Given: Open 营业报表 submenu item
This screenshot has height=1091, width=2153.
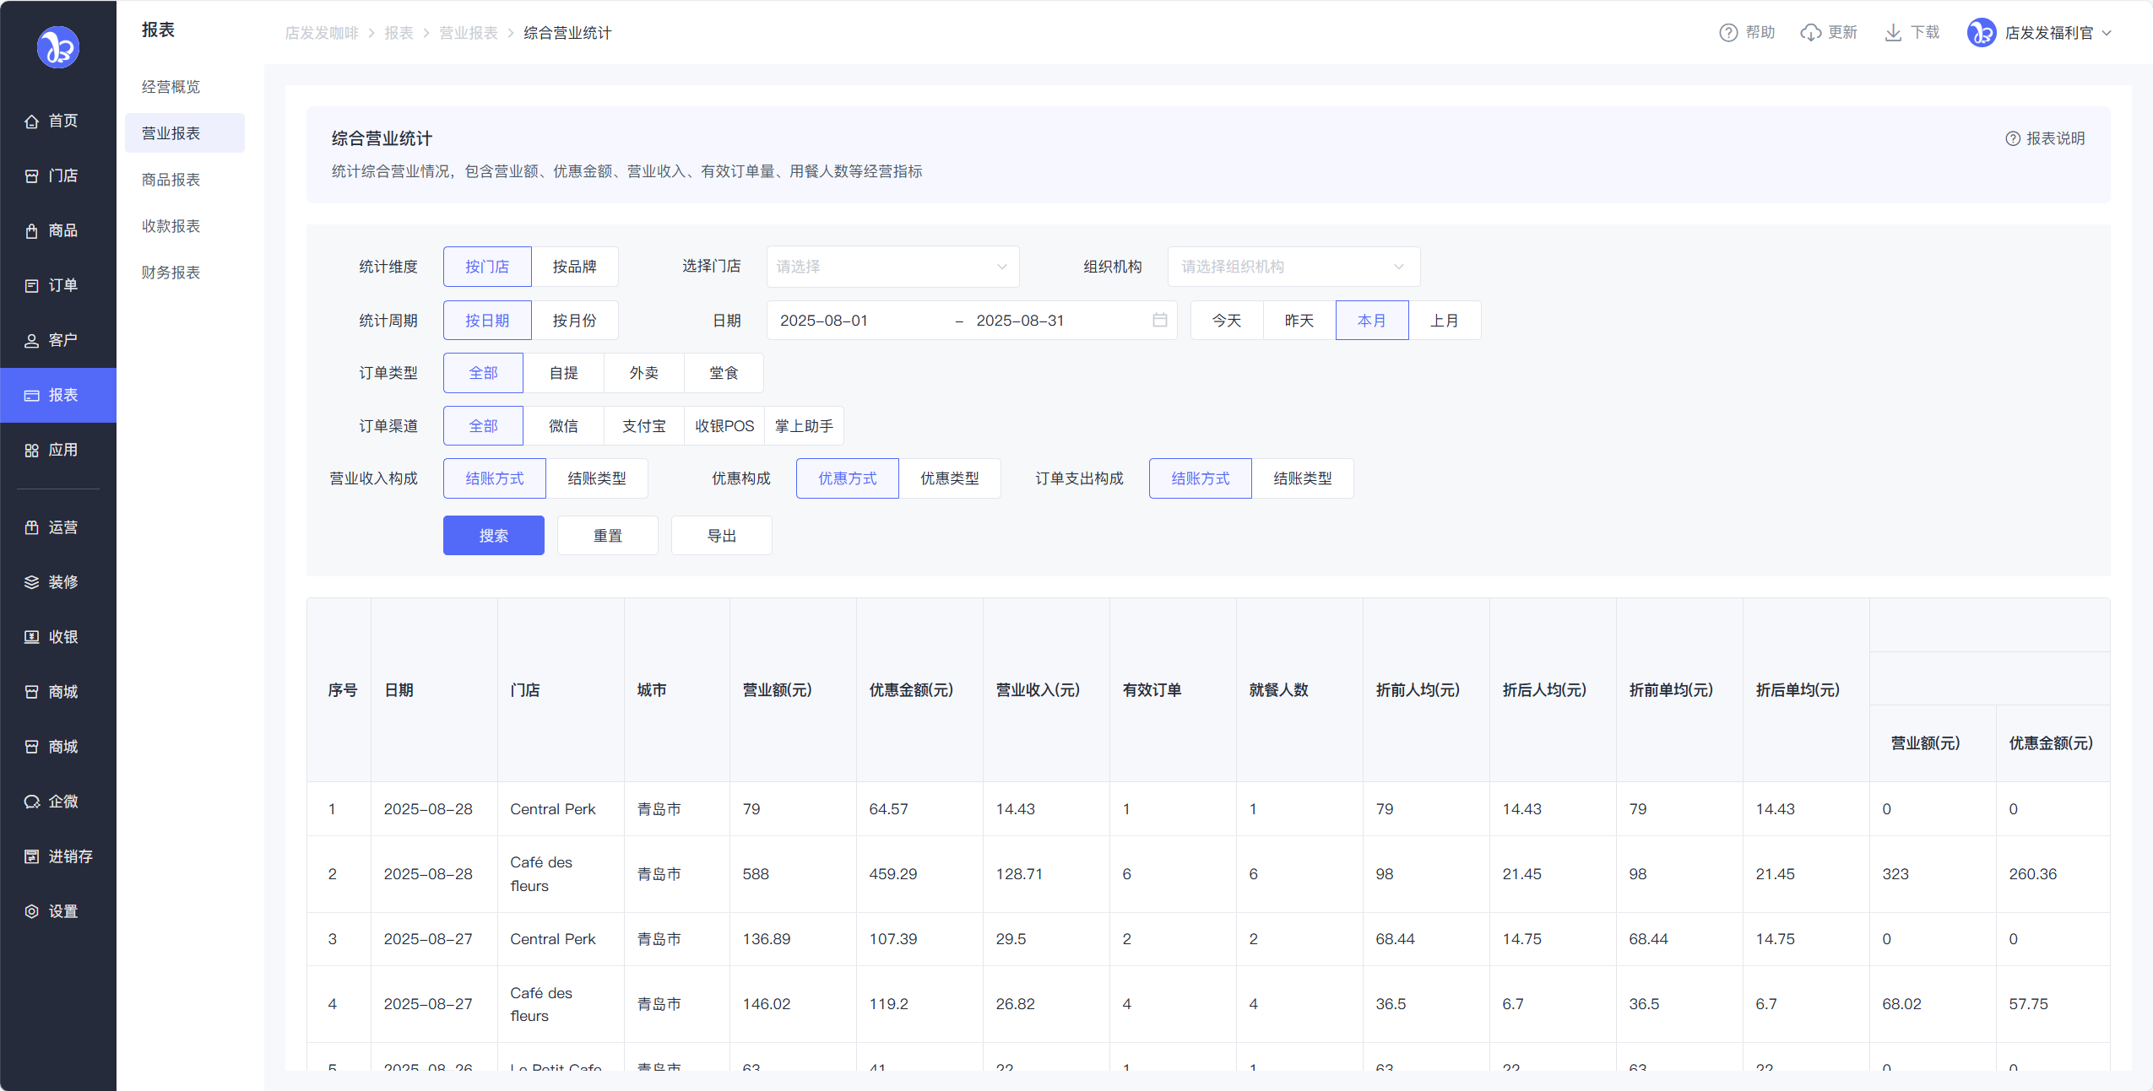Looking at the screenshot, I should [184, 133].
